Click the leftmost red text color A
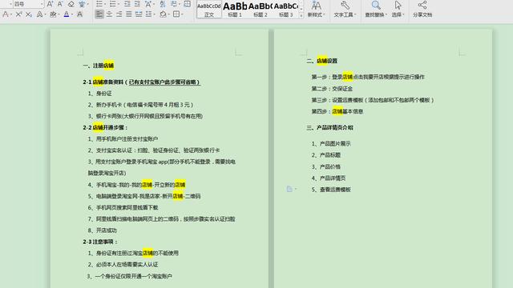This screenshot has height=288, width=513. coord(6,14)
